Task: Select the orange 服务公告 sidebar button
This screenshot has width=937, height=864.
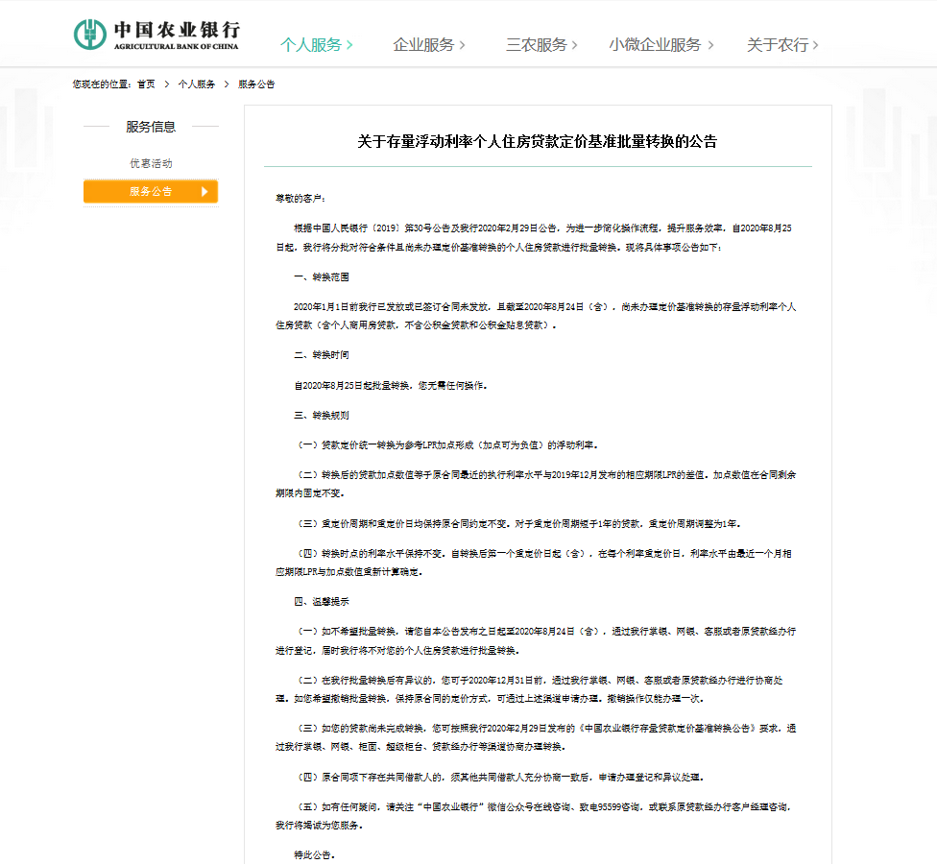Action: click(150, 191)
